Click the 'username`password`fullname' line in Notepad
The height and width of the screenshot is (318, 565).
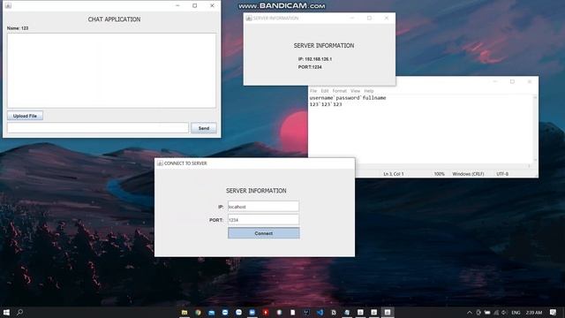pyautogui.click(x=348, y=98)
